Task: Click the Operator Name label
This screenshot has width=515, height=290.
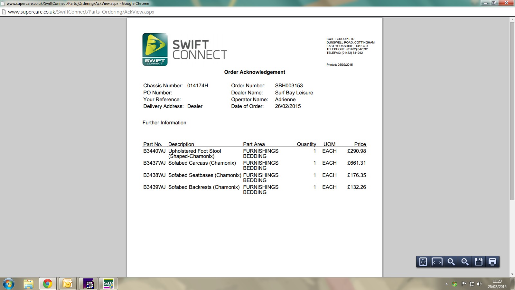Action: (x=249, y=100)
